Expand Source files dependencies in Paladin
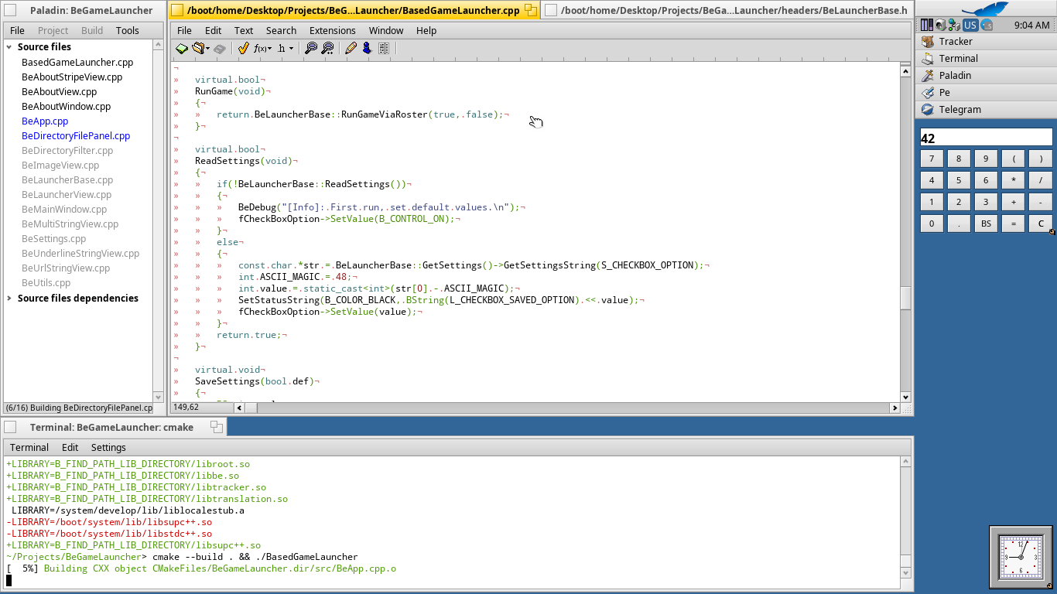This screenshot has width=1057, height=594. coord(9,299)
